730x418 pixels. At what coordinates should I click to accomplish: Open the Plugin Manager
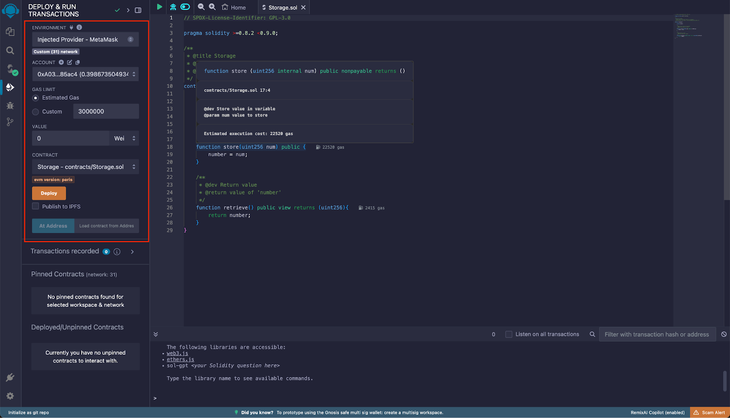10,377
